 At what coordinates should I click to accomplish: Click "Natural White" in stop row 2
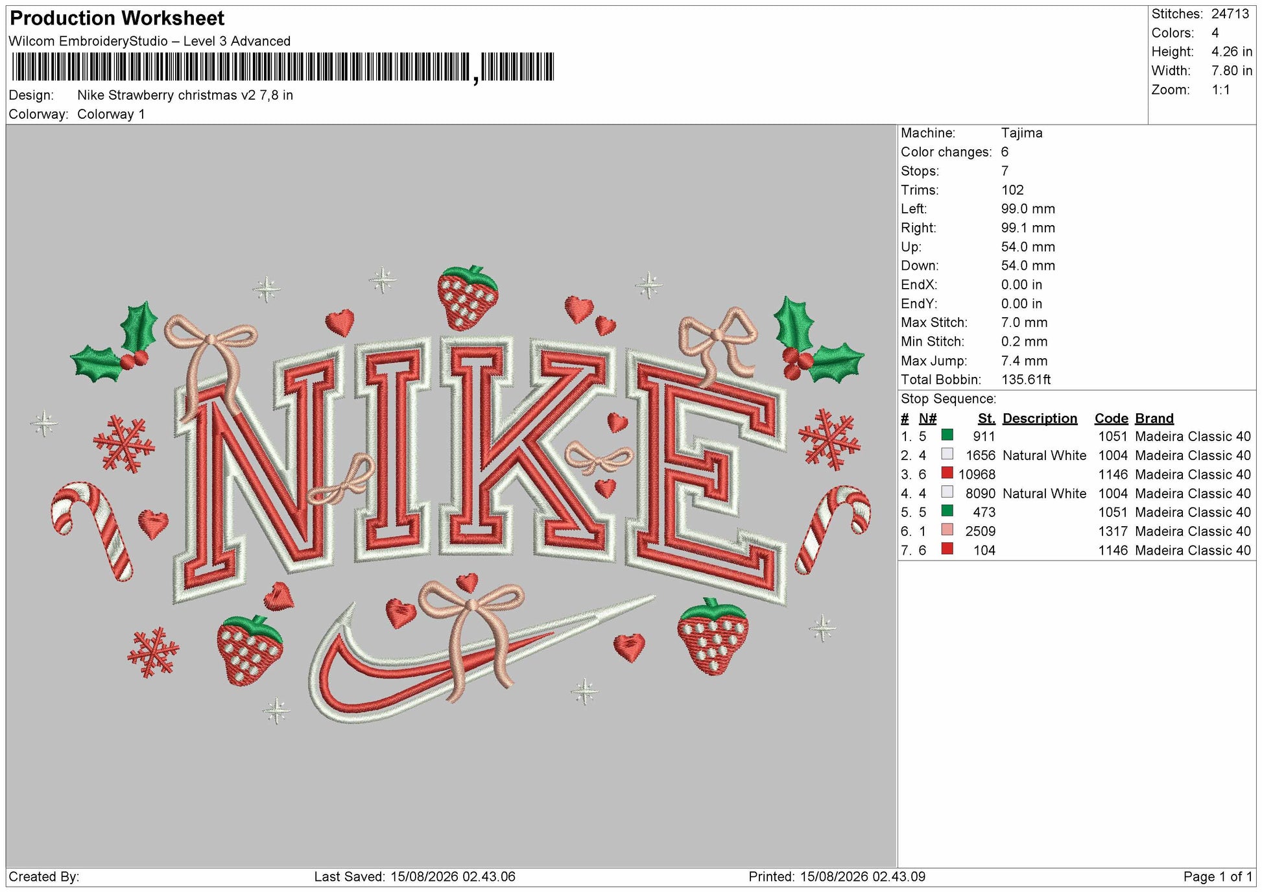tap(1044, 455)
